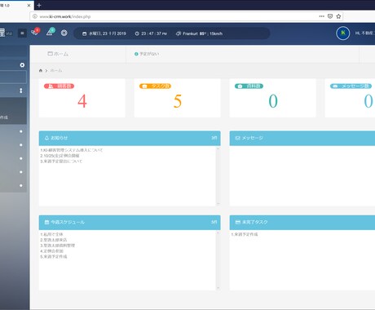The width and height of the screenshot is (375, 310).
Task: Click the scroll up arrow in schedule panel
Action: (x=218, y=232)
